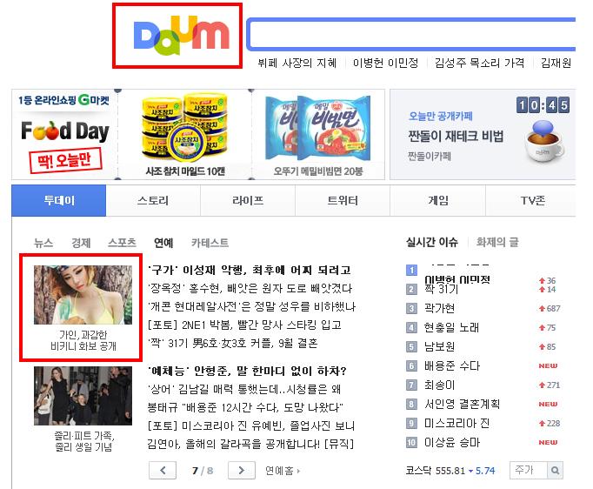Open trending search 이병헌 이민정
593x489 pixels.
(385, 63)
